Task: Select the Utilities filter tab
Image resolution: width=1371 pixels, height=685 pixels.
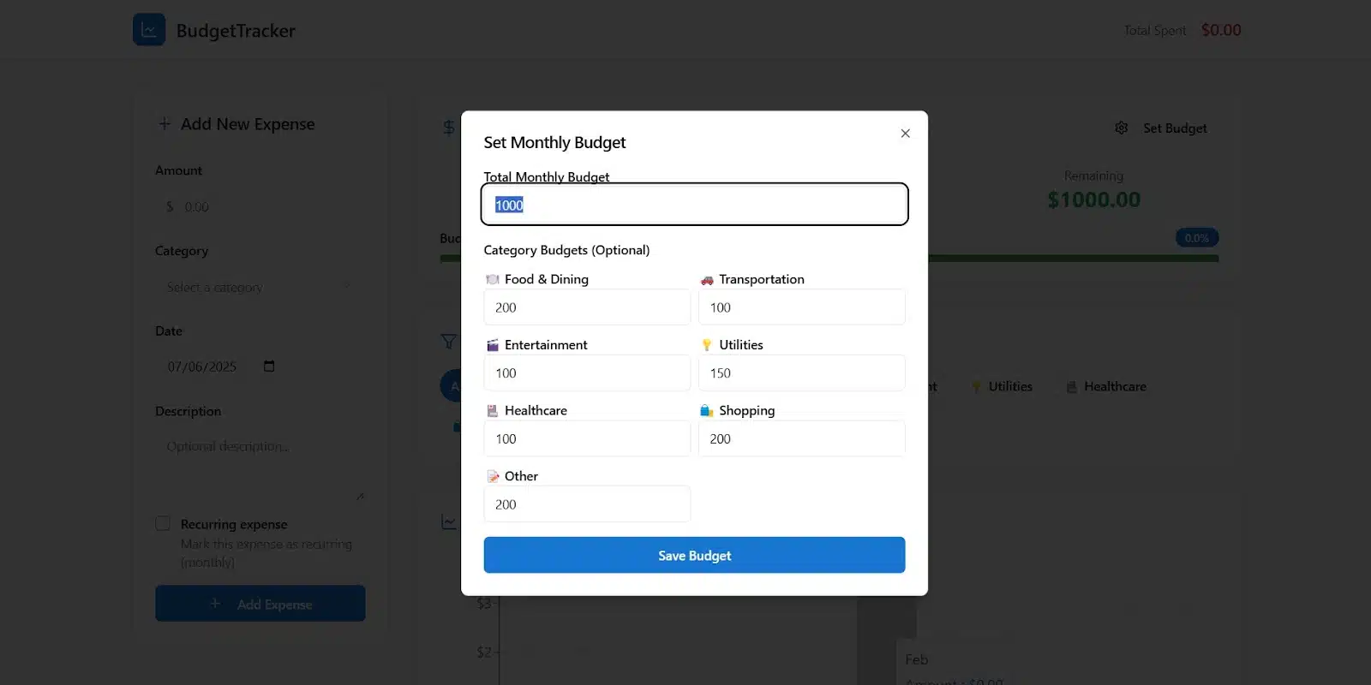Action: click(1002, 387)
